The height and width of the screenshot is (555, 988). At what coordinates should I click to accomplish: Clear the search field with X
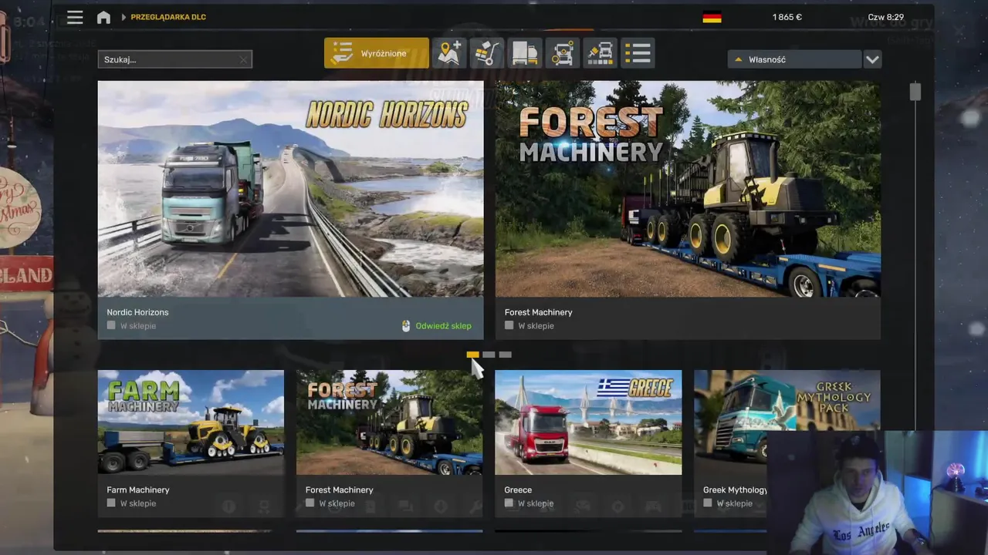[x=244, y=59]
